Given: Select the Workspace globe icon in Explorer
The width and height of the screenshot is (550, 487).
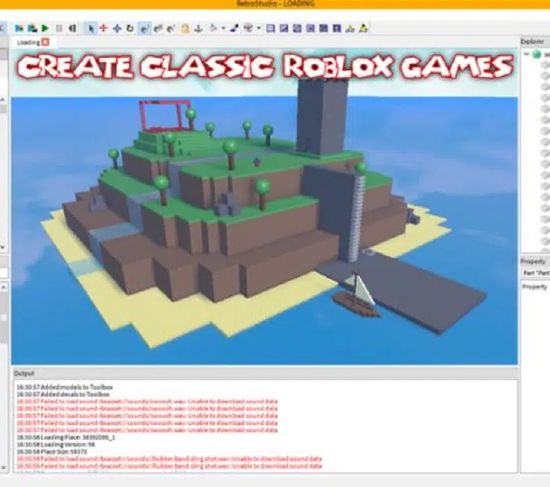Looking at the screenshot, I should [x=537, y=54].
